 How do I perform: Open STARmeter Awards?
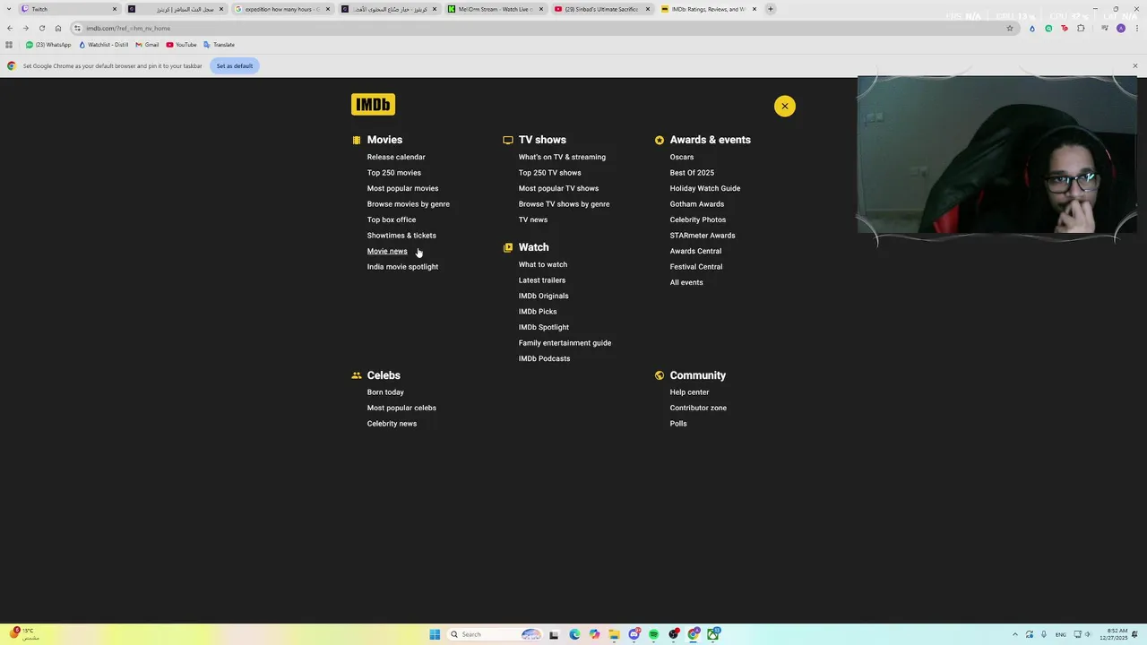702,236
